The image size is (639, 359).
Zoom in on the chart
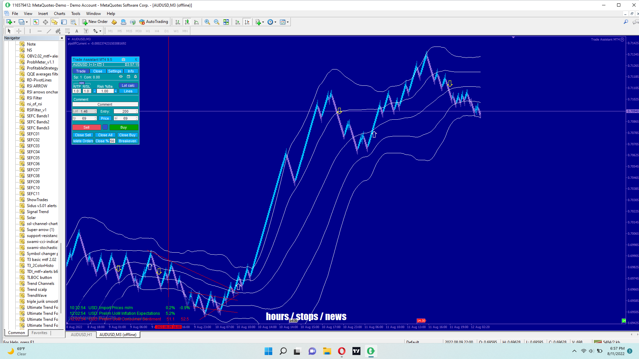point(207,22)
